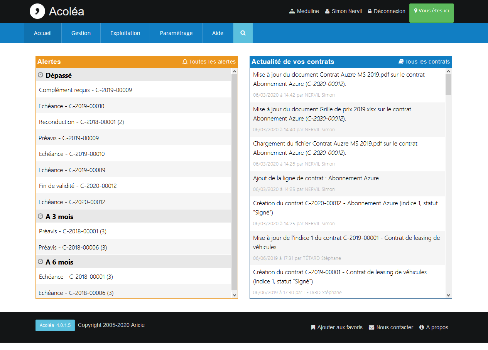Open alert Echéance - C-2018-00001 (3)

(x=133, y=276)
